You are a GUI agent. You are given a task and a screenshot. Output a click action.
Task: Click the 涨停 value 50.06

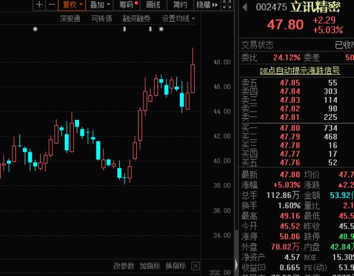290,236
